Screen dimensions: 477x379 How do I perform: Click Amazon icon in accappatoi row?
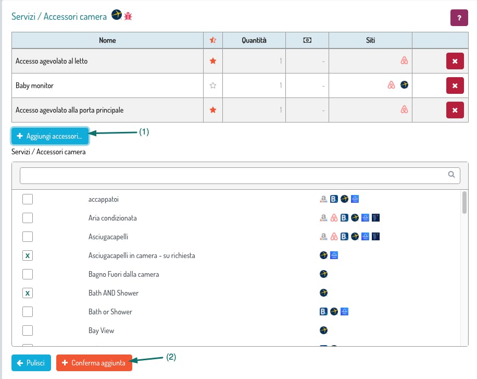point(324,199)
